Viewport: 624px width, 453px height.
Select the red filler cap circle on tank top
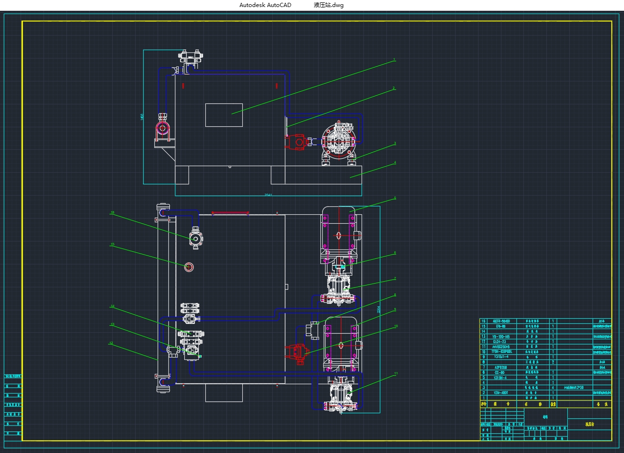pyautogui.click(x=189, y=267)
